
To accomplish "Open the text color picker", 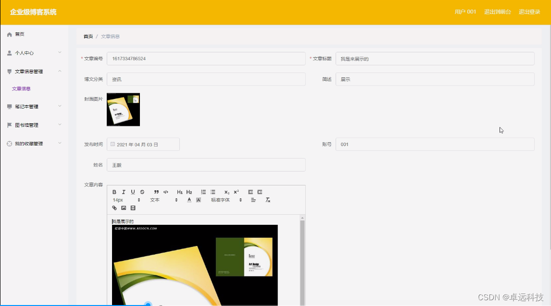I will tap(189, 200).
